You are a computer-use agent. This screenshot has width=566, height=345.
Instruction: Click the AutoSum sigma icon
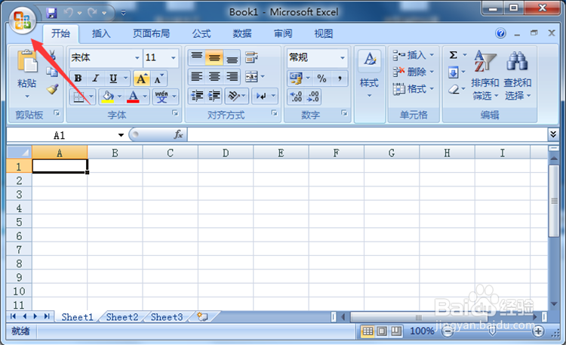(454, 55)
